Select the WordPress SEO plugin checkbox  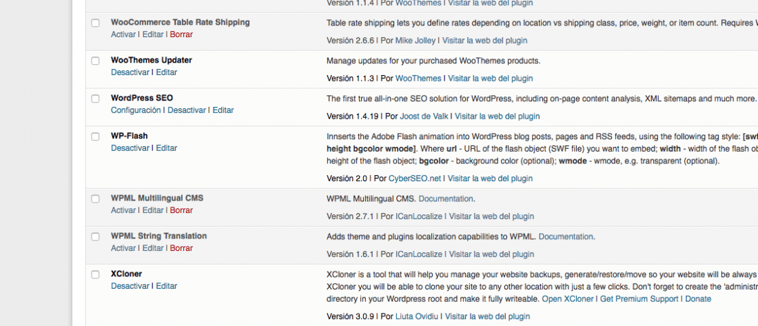coord(95,98)
